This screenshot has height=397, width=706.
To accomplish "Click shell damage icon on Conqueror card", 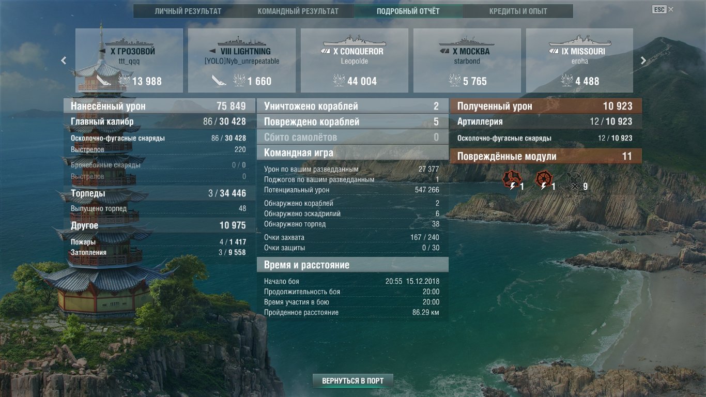I will (340, 81).
